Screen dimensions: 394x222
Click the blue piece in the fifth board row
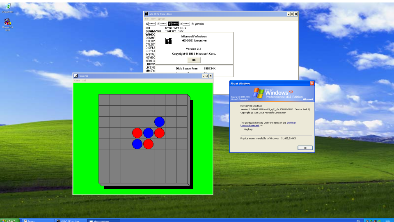click(137, 144)
